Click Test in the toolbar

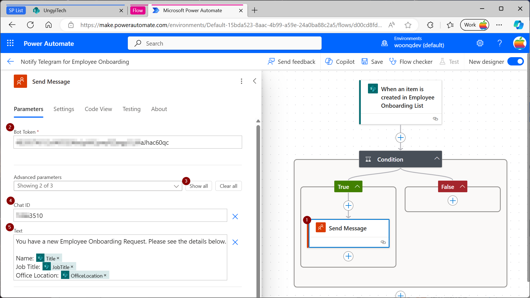coord(449,62)
